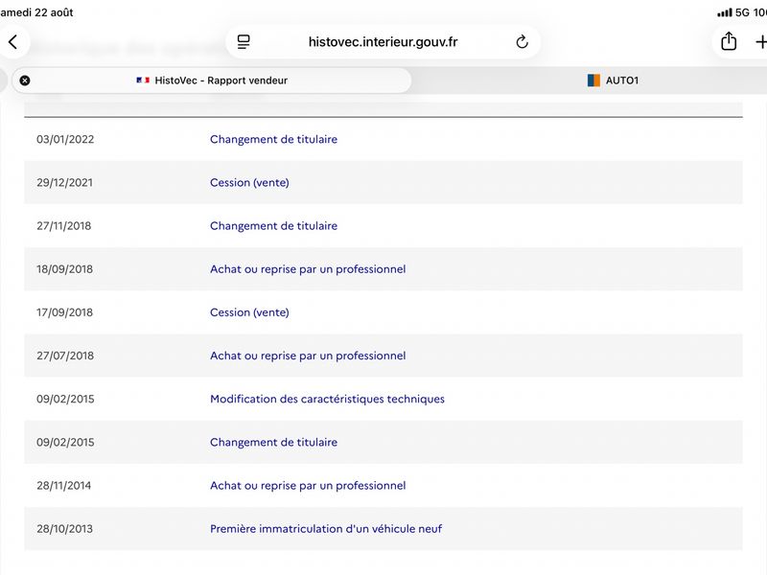This screenshot has width=767, height=575.
Task: Select Achat ou reprise from 27/07/2018
Action: [308, 356]
